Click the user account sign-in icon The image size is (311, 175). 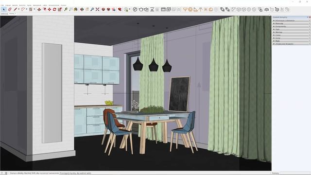tap(126, 9)
